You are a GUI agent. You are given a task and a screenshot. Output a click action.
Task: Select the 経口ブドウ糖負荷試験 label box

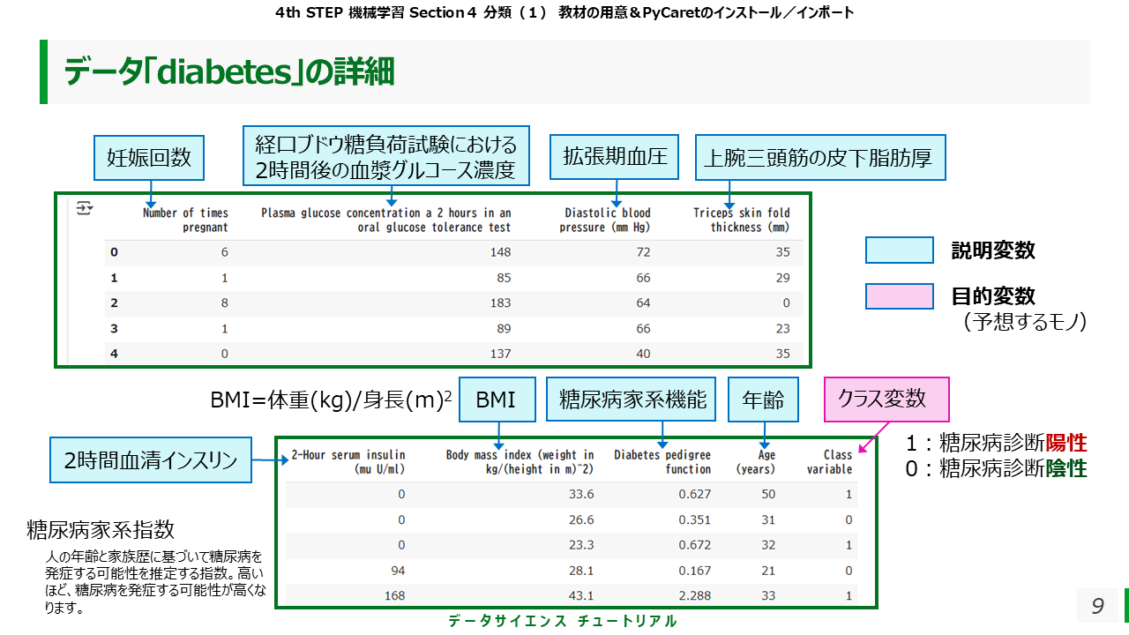point(386,155)
